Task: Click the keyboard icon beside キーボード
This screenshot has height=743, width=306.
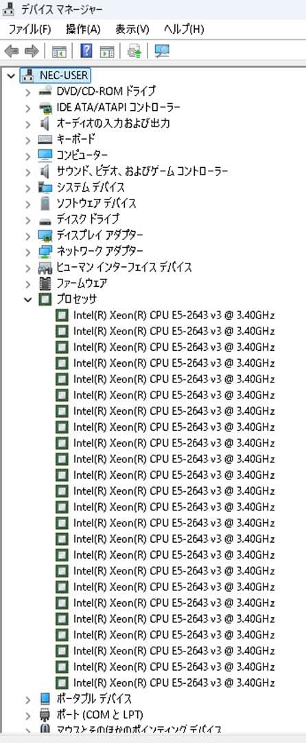Action: (x=45, y=139)
